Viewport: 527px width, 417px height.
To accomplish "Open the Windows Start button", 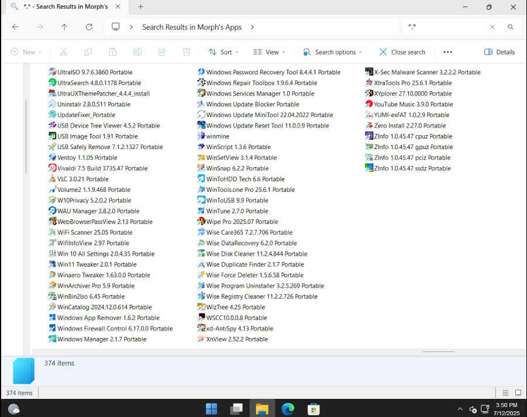I will tap(211, 409).
